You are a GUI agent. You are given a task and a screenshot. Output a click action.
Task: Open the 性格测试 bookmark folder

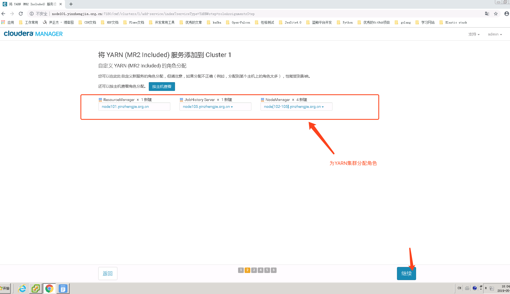coord(264,22)
